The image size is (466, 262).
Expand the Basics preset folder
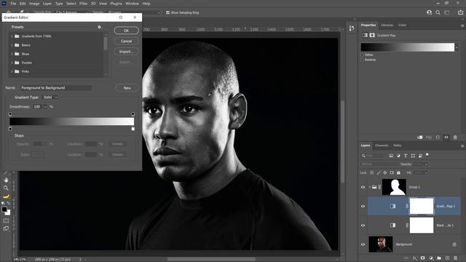point(12,45)
